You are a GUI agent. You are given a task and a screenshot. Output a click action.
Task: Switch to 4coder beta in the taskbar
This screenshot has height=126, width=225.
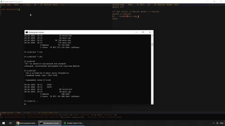pos(73,123)
